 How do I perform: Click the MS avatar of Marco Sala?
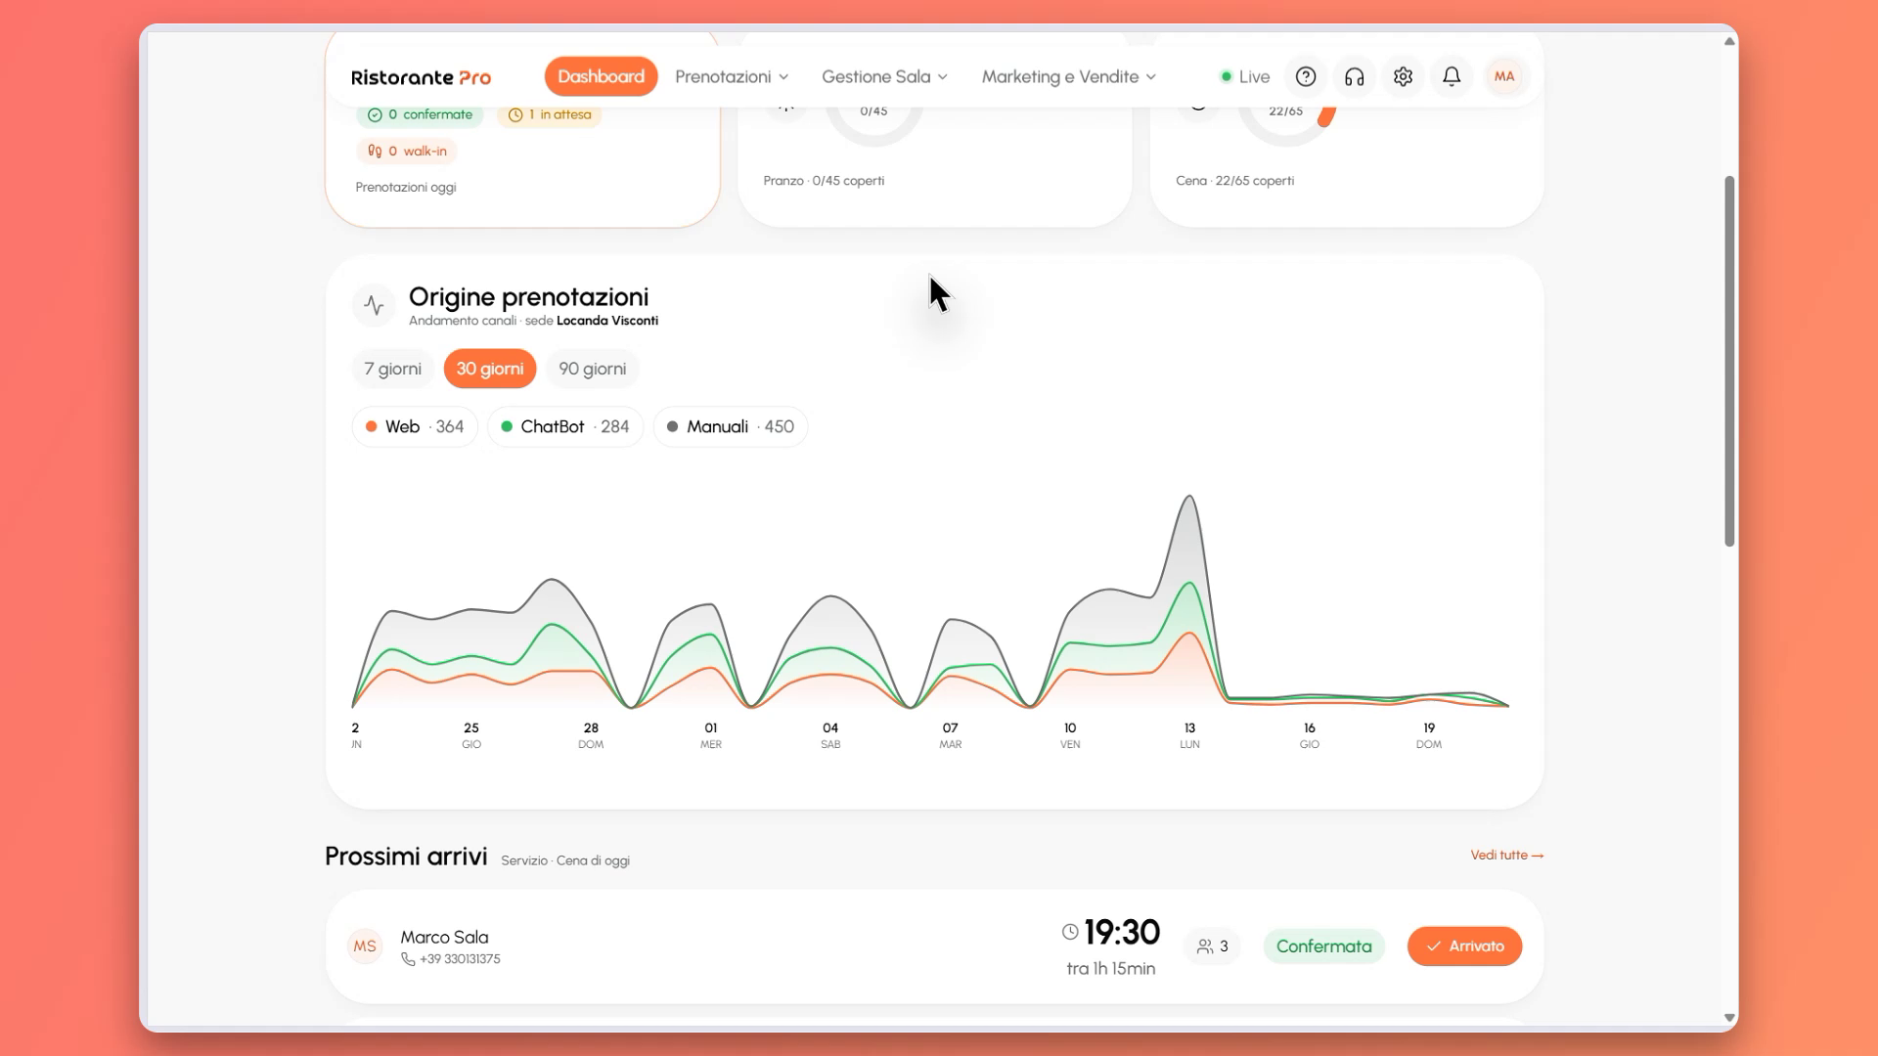click(x=365, y=946)
